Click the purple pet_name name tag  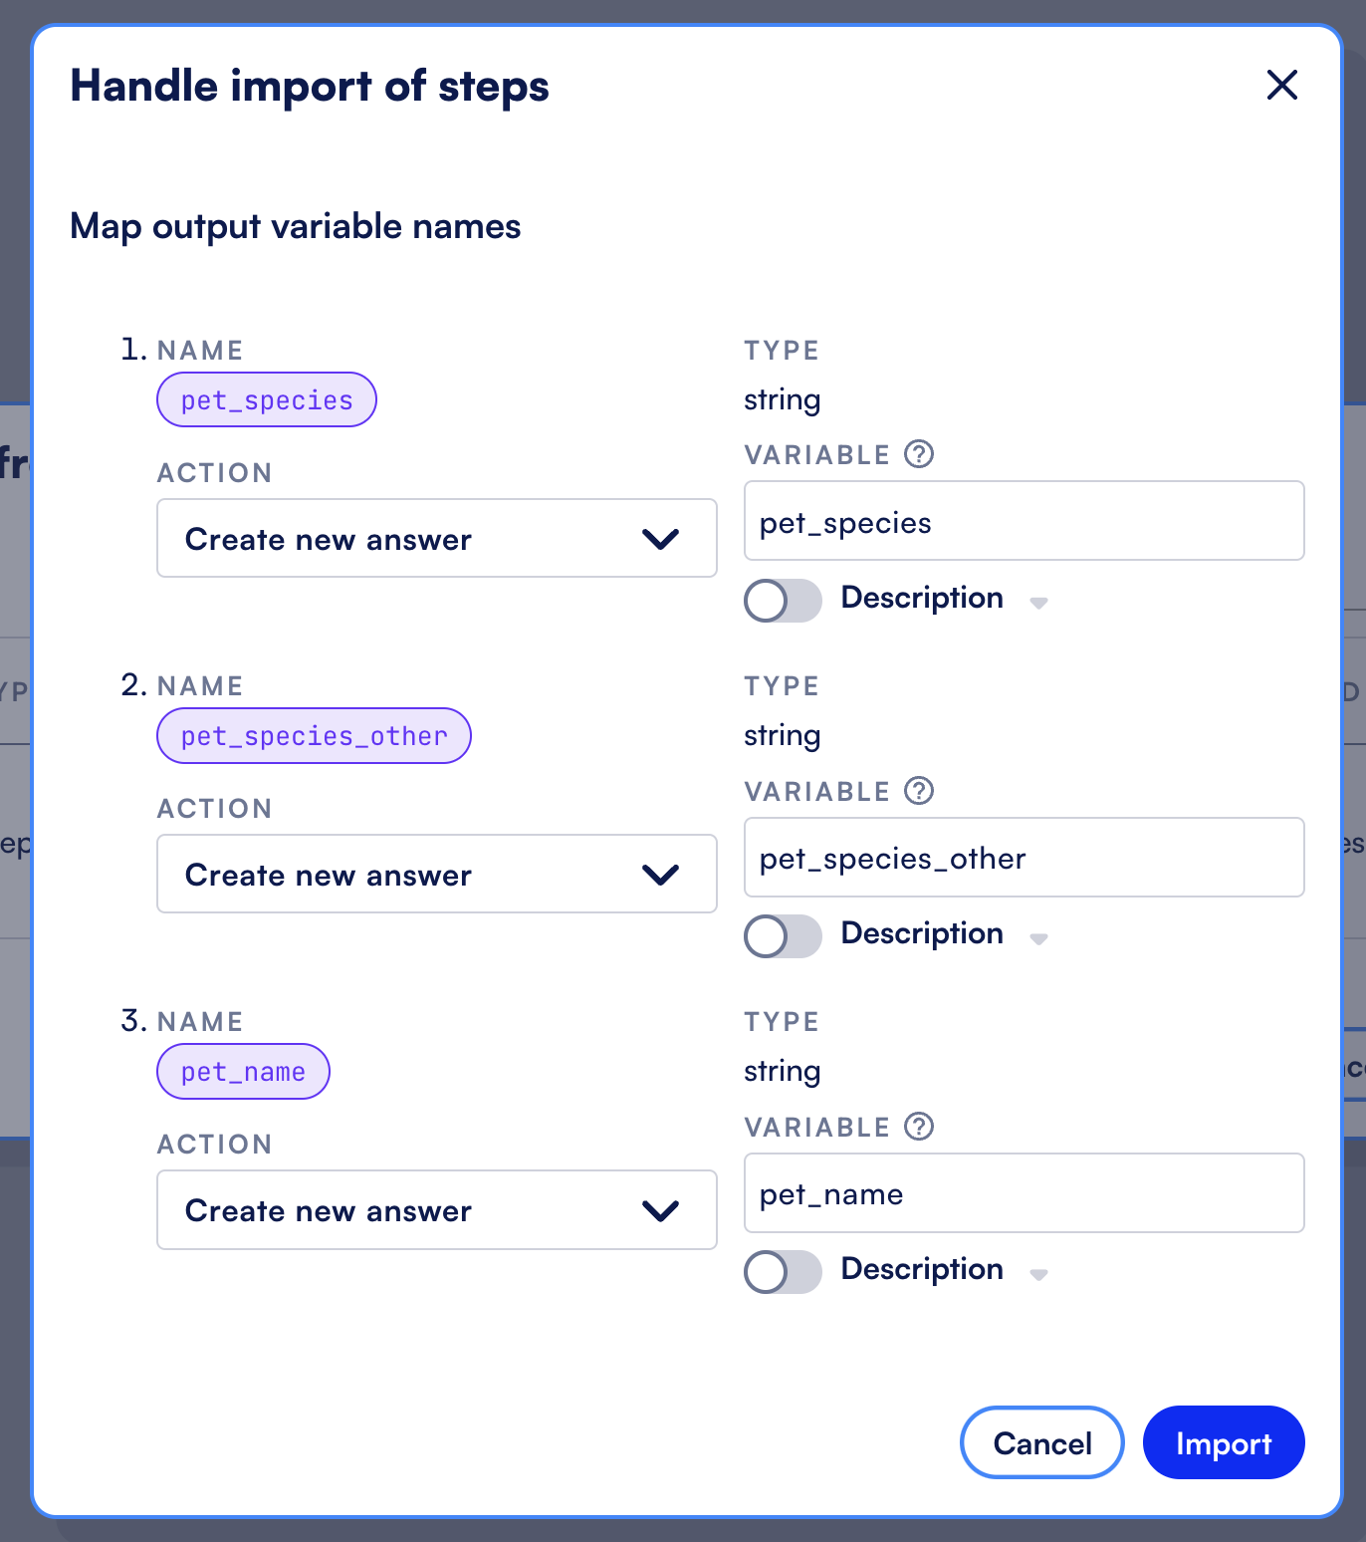pyautogui.click(x=243, y=1072)
